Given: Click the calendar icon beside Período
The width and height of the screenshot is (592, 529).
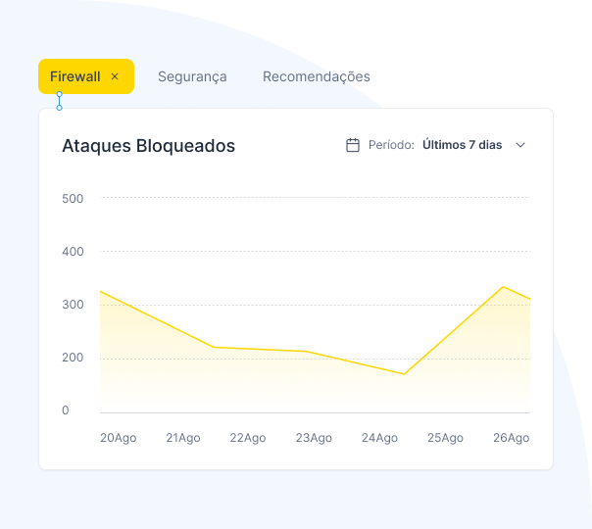Looking at the screenshot, I should [x=353, y=145].
